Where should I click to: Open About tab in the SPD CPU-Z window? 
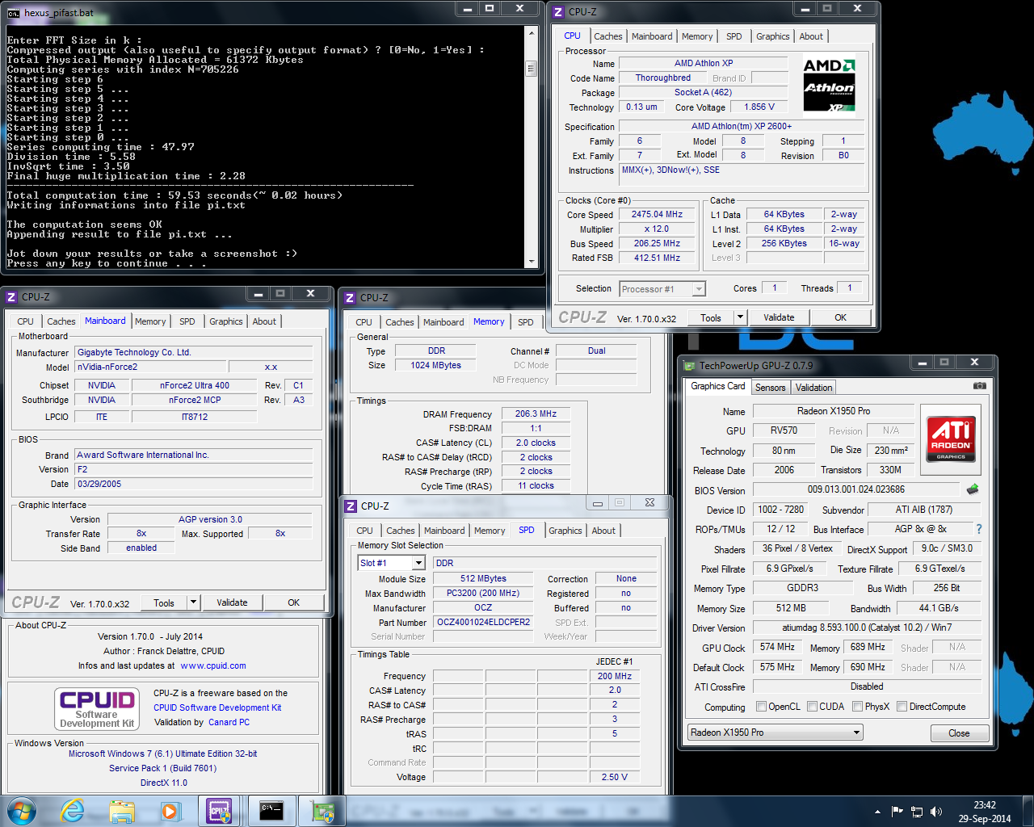click(603, 531)
